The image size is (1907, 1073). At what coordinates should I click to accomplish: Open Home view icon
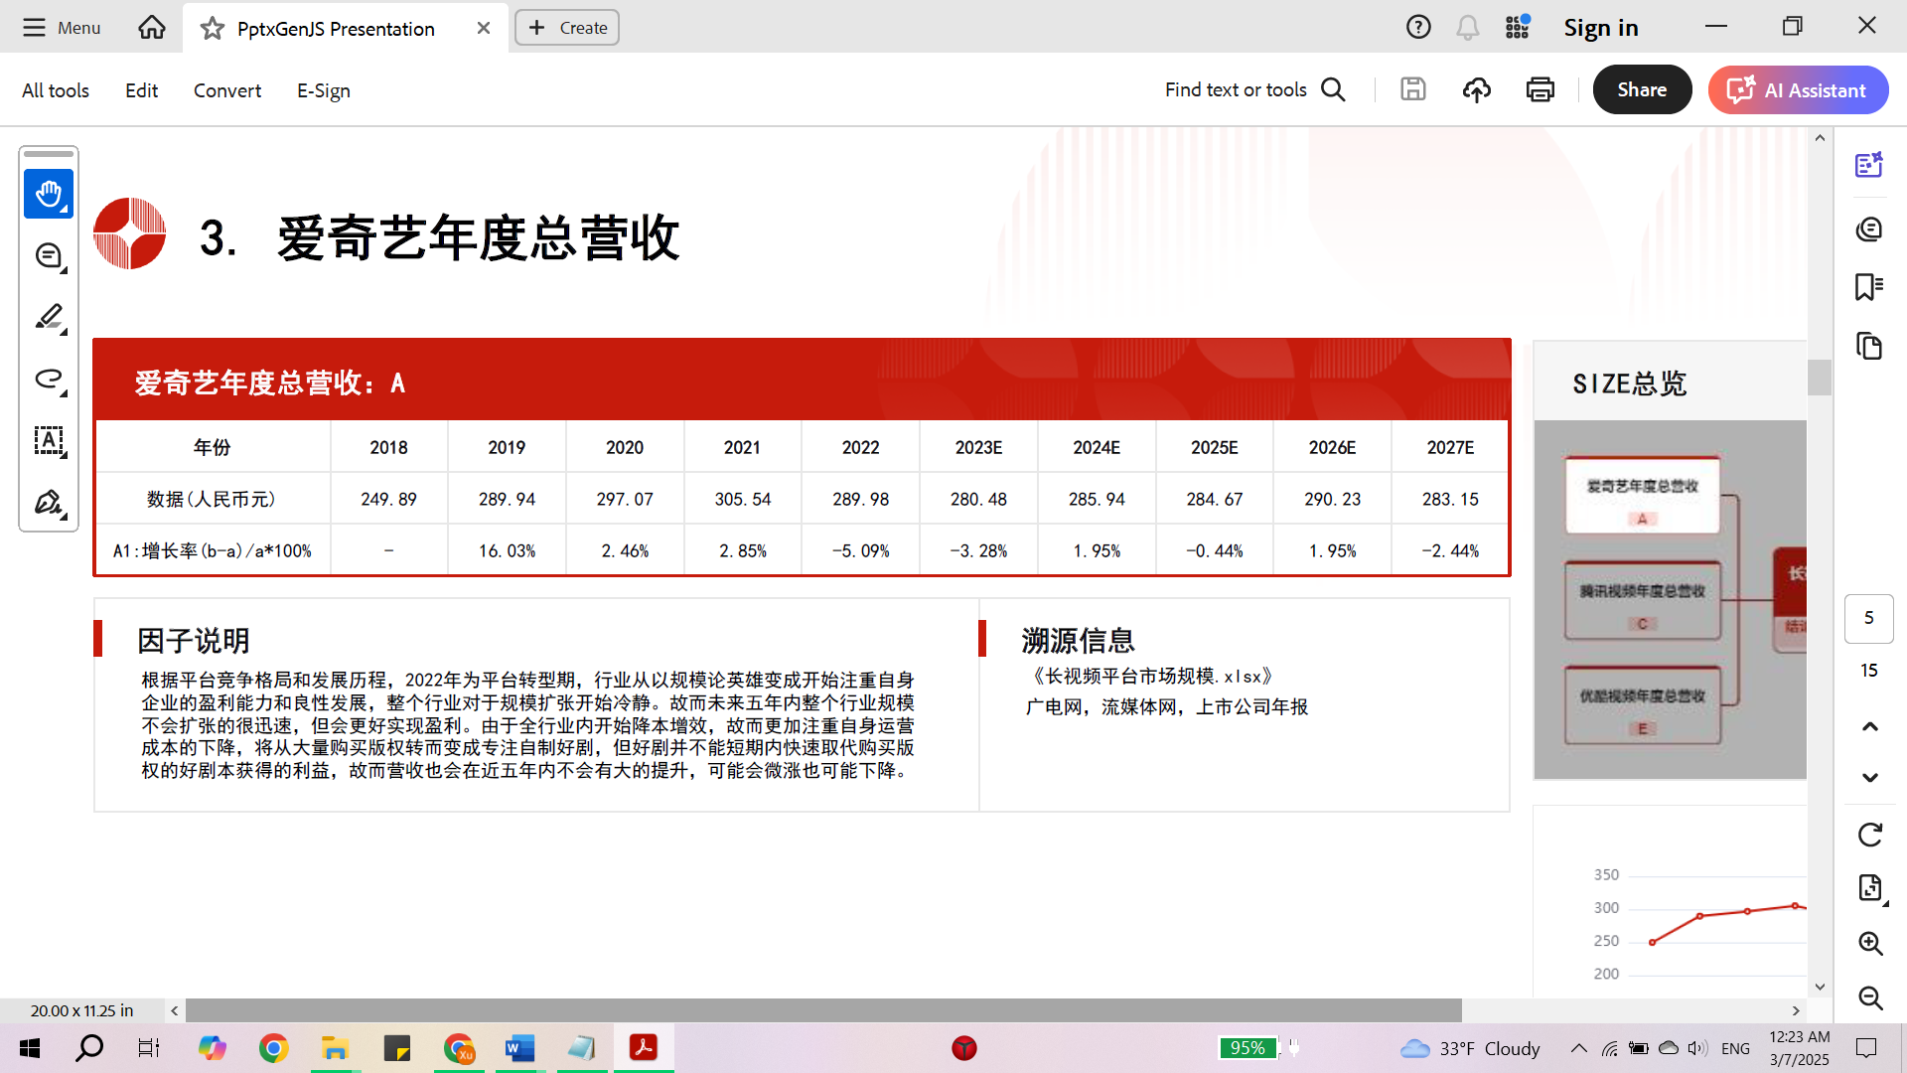(152, 28)
